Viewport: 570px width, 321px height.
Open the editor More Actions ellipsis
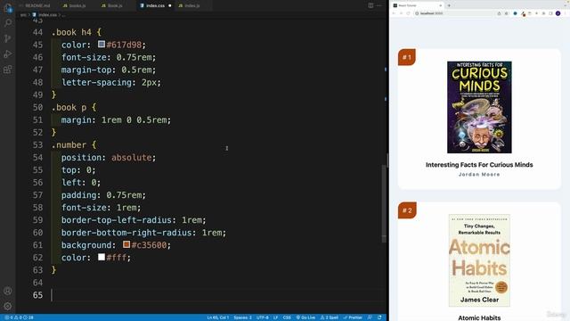pyautogui.click(x=379, y=5)
